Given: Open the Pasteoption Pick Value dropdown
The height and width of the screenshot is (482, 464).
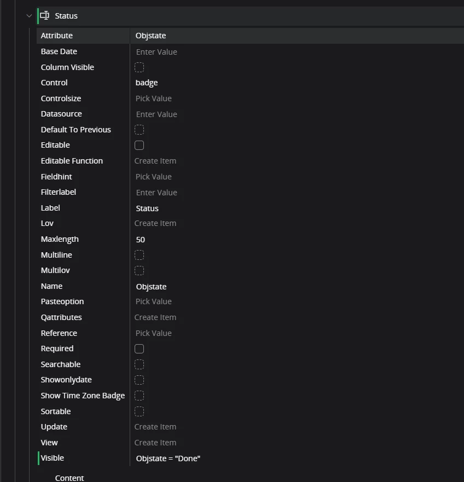Looking at the screenshot, I should click(x=154, y=301).
